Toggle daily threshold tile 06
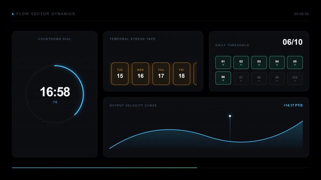 click(223, 78)
